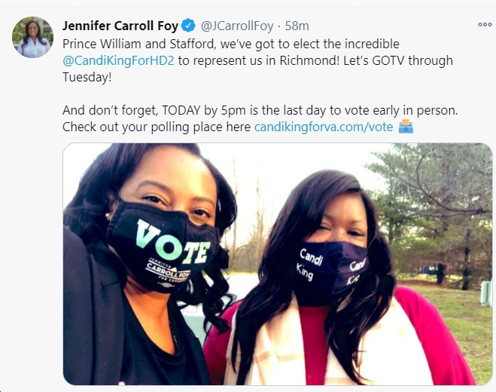Image resolution: width=496 pixels, height=392 pixels.
Task: Open the @JCarrollFoy handle link
Action: click(237, 26)
